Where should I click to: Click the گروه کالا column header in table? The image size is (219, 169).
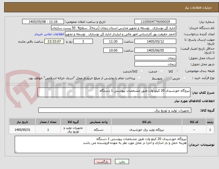point(73,122)
